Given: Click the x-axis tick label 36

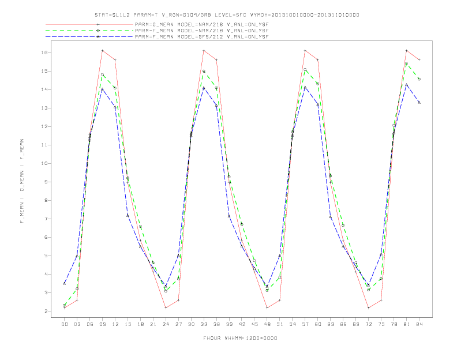Looking at the screenshot, I should [x=216, y=324].
